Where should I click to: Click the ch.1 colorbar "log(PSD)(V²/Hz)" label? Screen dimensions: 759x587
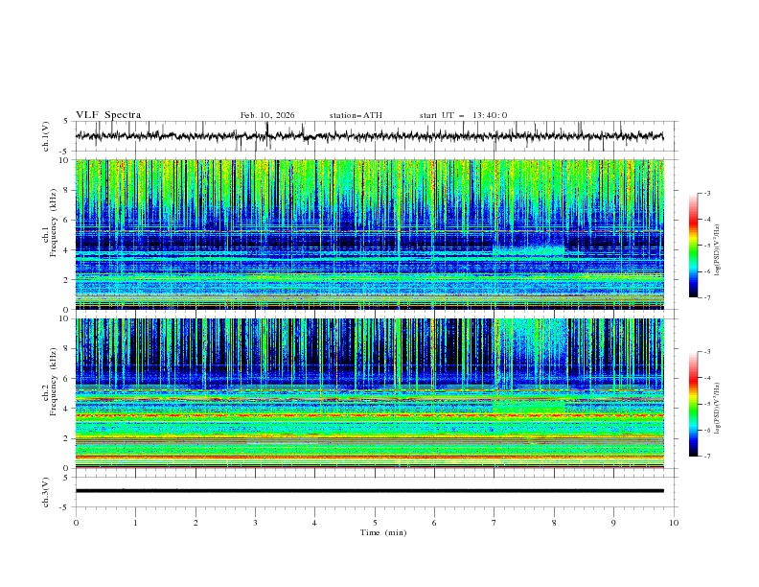pos(718,250)
